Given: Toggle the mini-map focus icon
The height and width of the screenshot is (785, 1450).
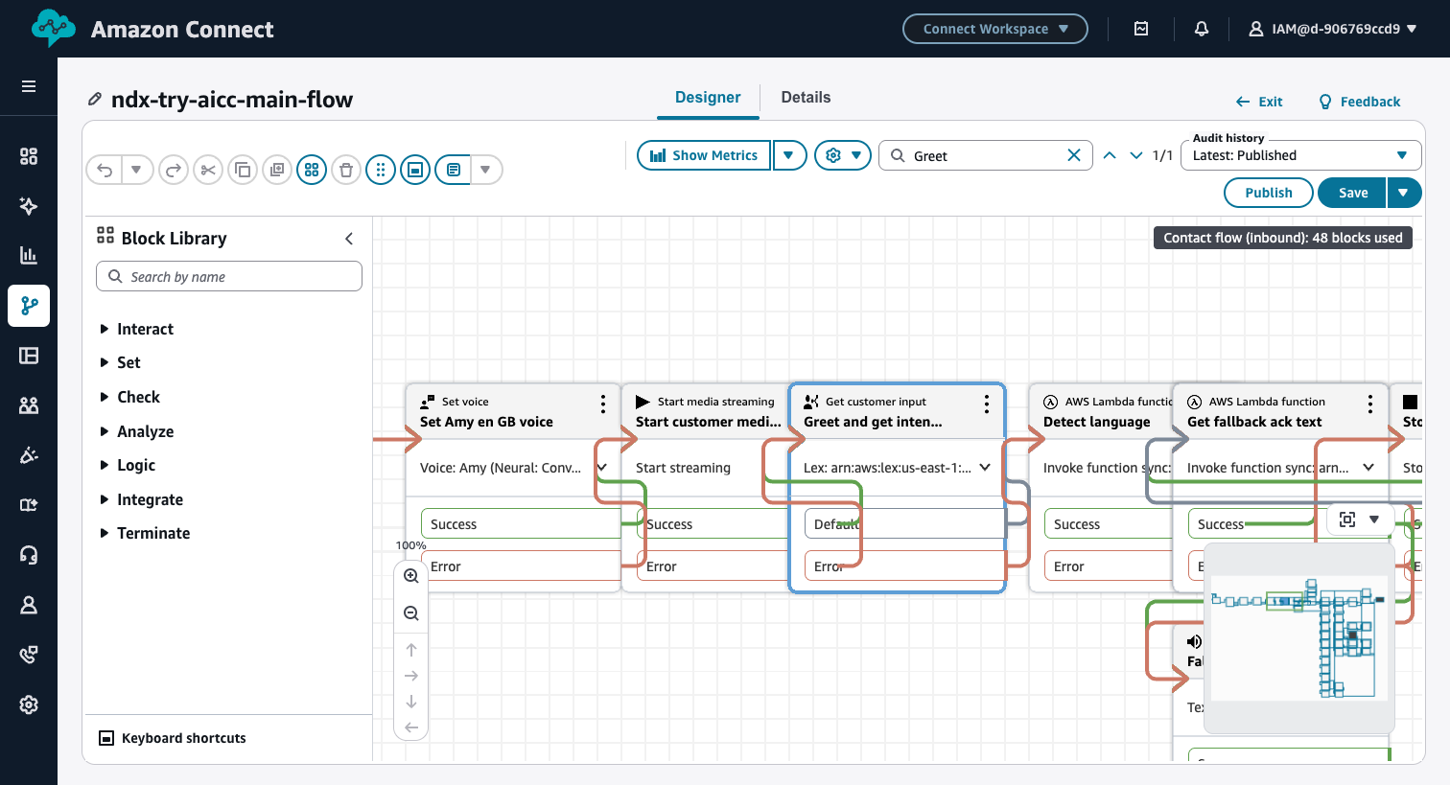Looking at the screenshot, I should coord(1347,519).
